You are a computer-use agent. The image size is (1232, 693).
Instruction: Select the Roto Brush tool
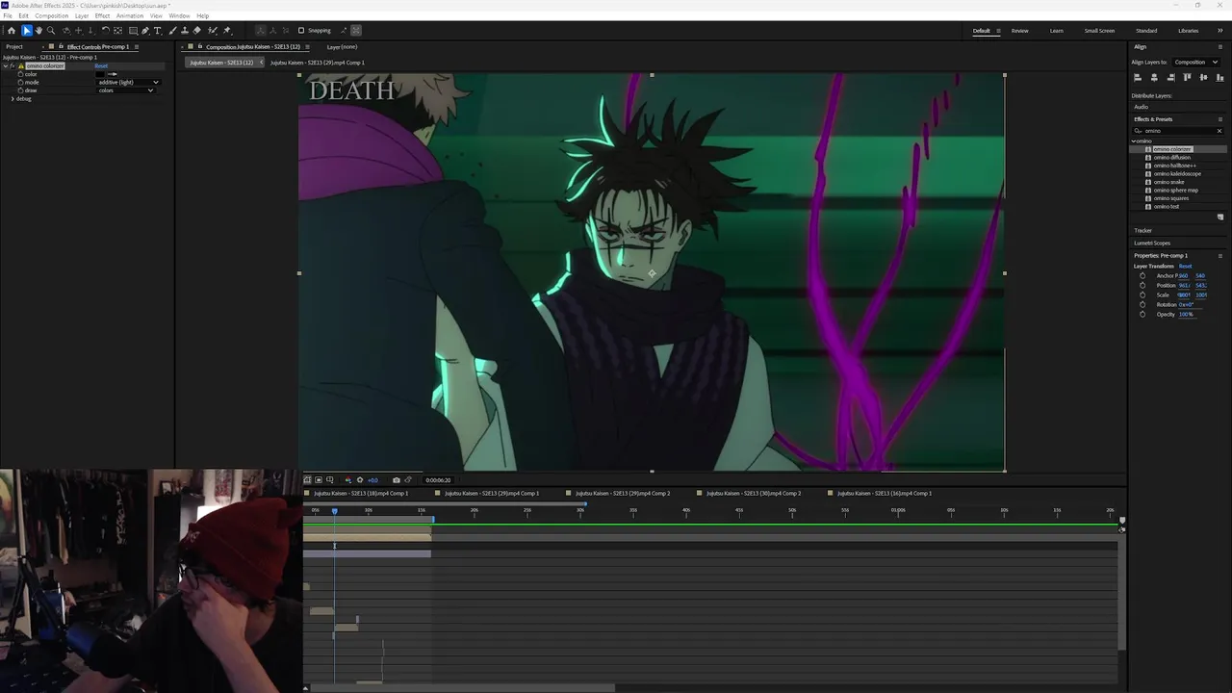pos(213,30)
